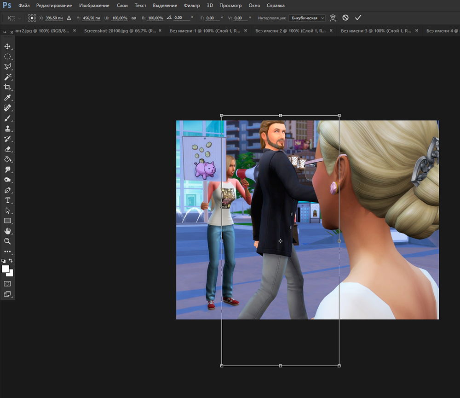
Task: Expand the document tabs overflow arrows
Action: tap(5, 32)
